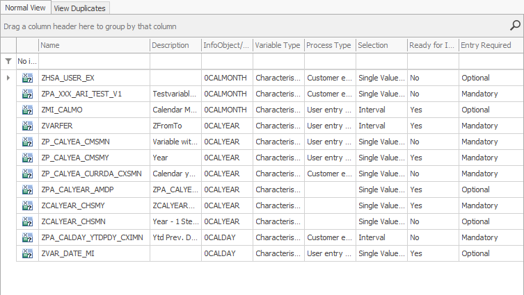
Task: Click the variable icon beside ZHSA_USER_EX
Action: [x=27, y=78]
